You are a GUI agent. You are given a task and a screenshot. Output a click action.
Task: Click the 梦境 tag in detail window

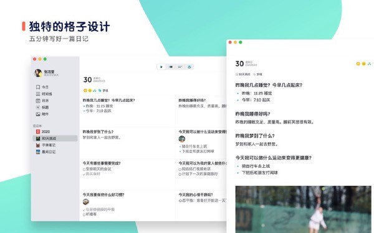[257, 75]
